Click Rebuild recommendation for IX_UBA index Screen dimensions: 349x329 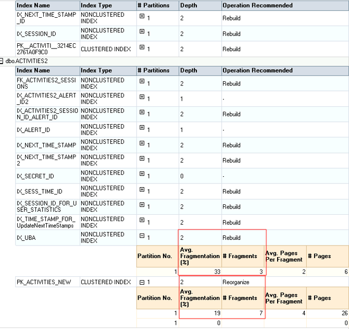coord(231,238)
